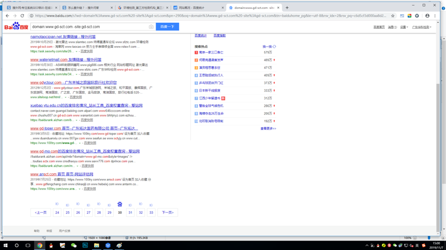Click the colorful square extension icon
Viewport: 446px width, 250px height.
pyautogui.click(x=409, y=16)
